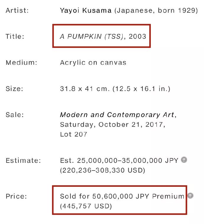Click the Medium field label

click(22, 63)
